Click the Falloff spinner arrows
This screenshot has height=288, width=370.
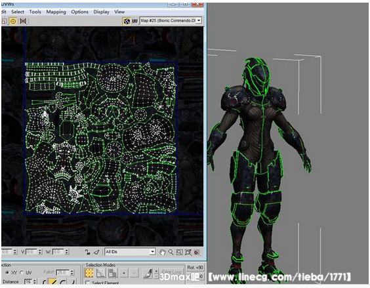pos(72,272)
